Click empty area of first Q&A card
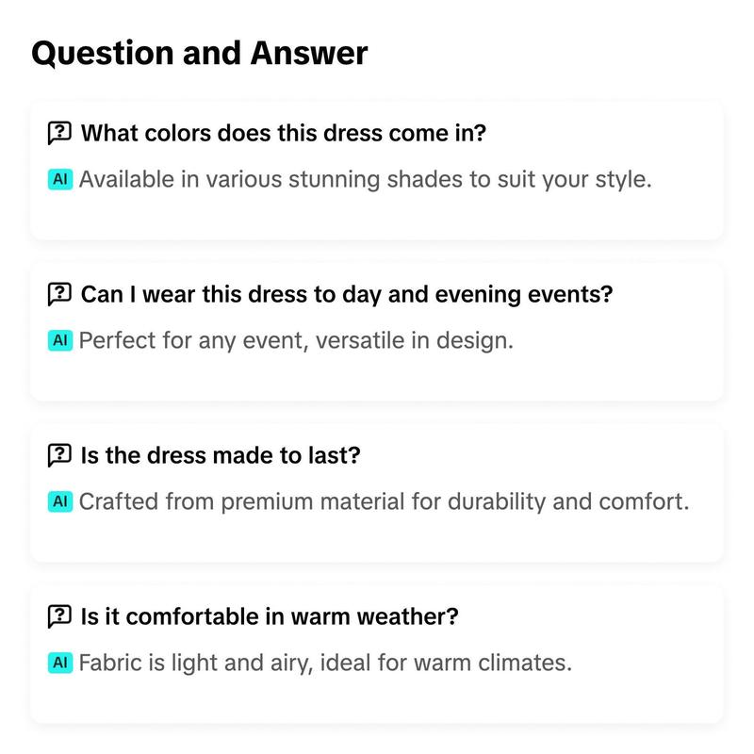The image size is (754, 754). point(376,217)
